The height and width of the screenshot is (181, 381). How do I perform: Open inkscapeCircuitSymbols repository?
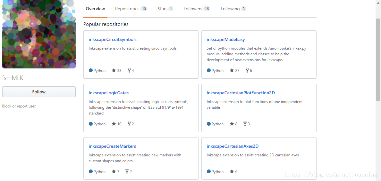click(113, 39)
